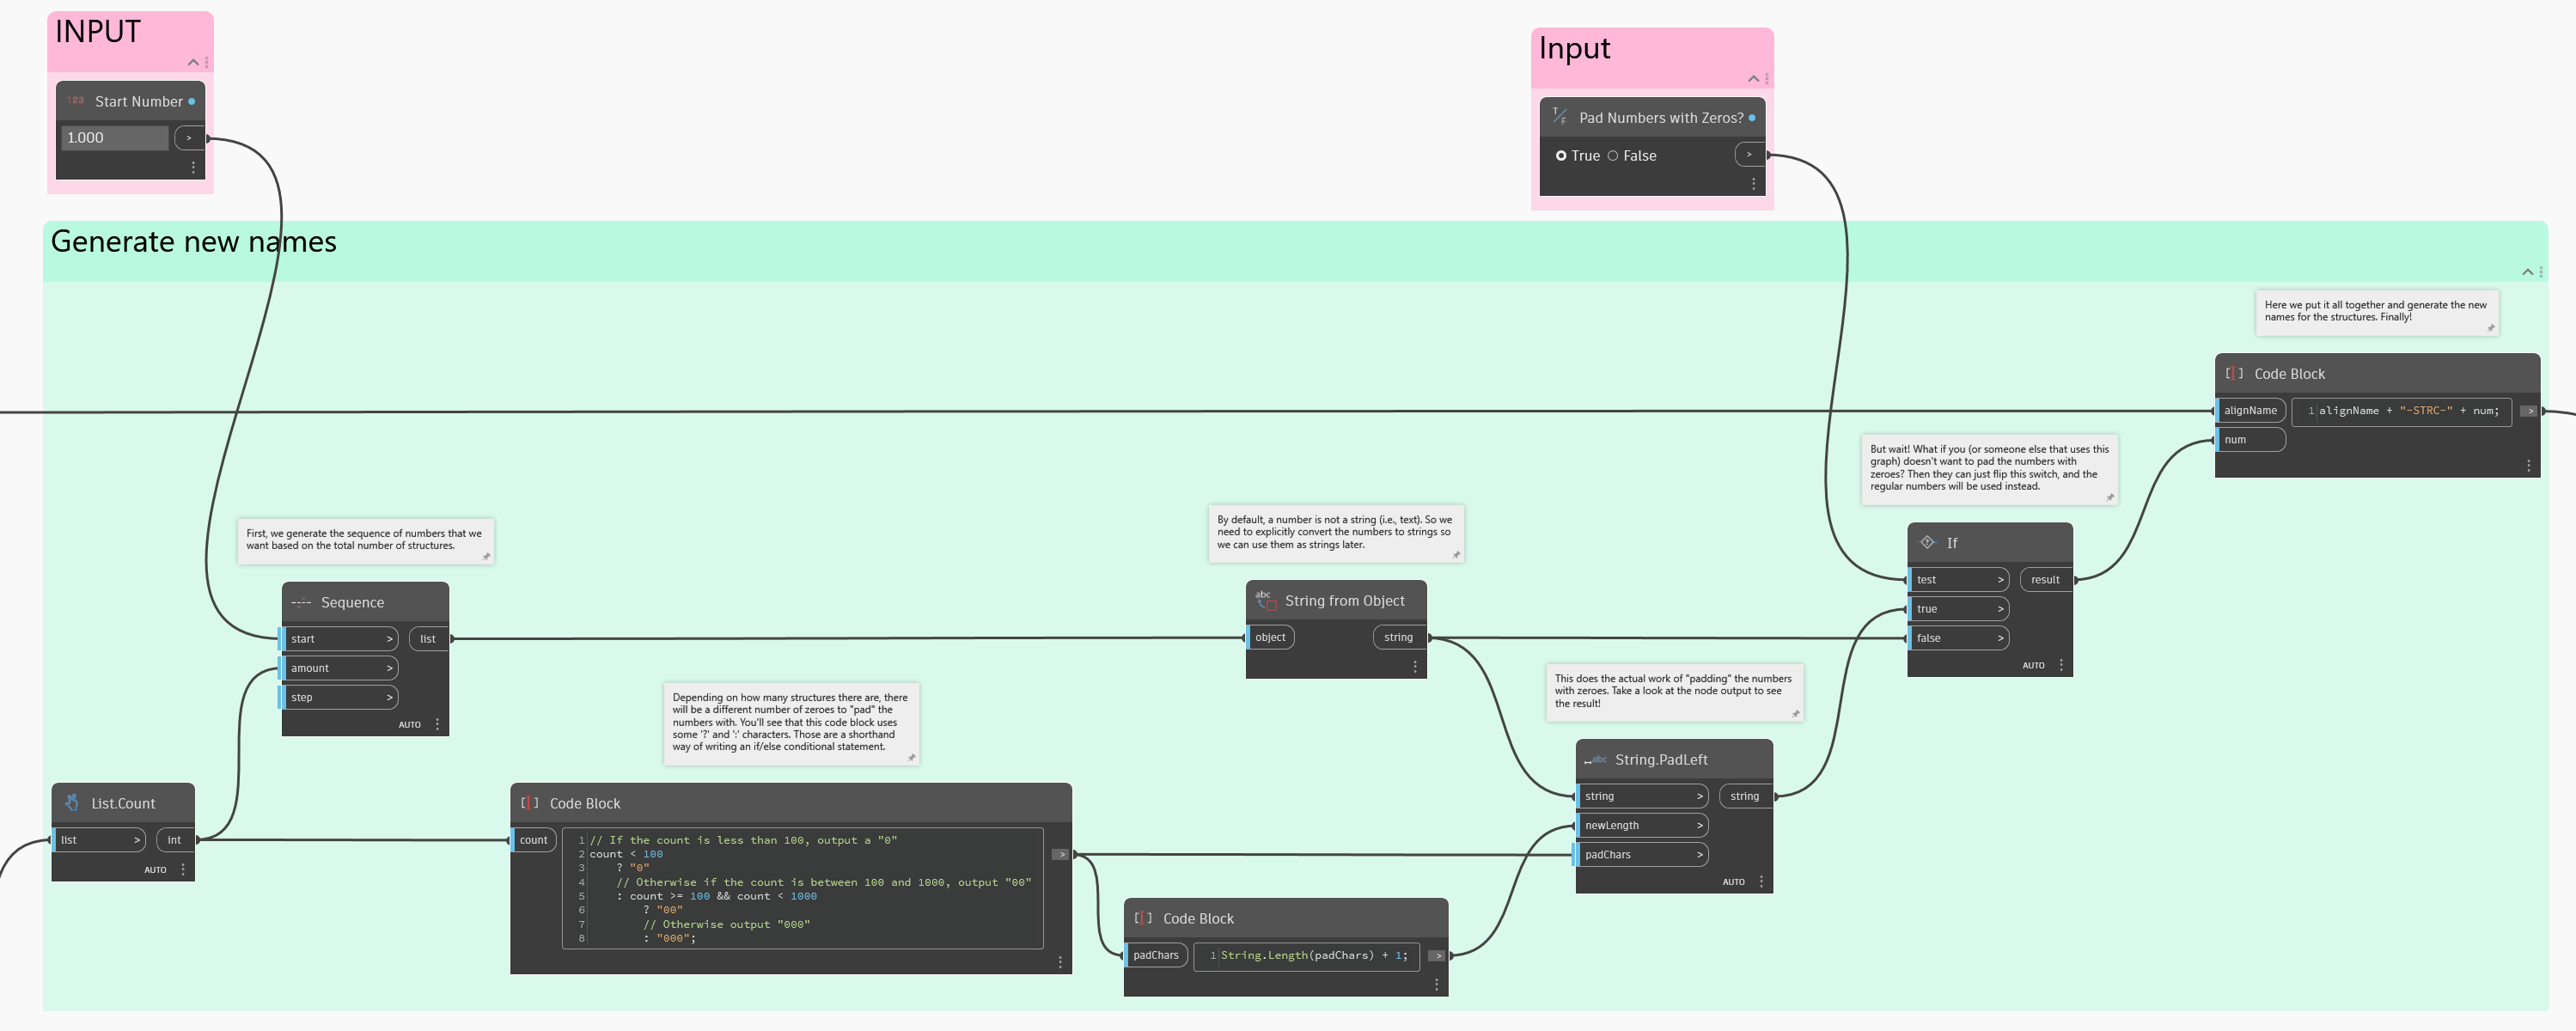2576x1031 pixels.
Task: Click the If node icon
Action: 1927,542
